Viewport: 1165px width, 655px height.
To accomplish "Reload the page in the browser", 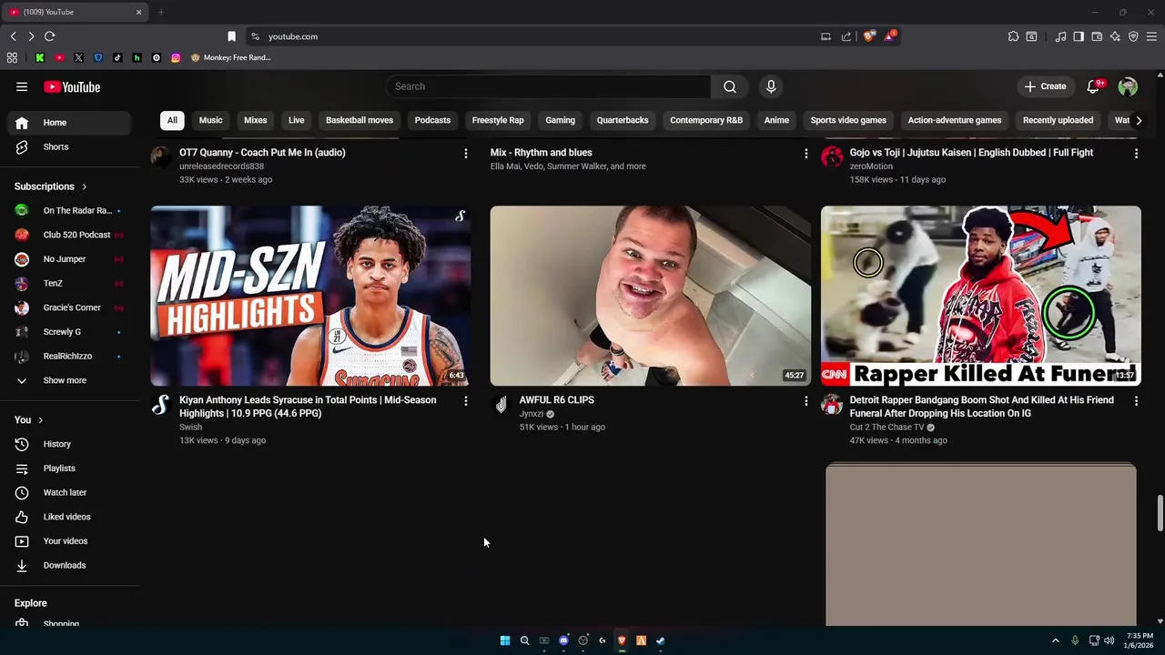I will pyautogui.click(x=50, y=36).
